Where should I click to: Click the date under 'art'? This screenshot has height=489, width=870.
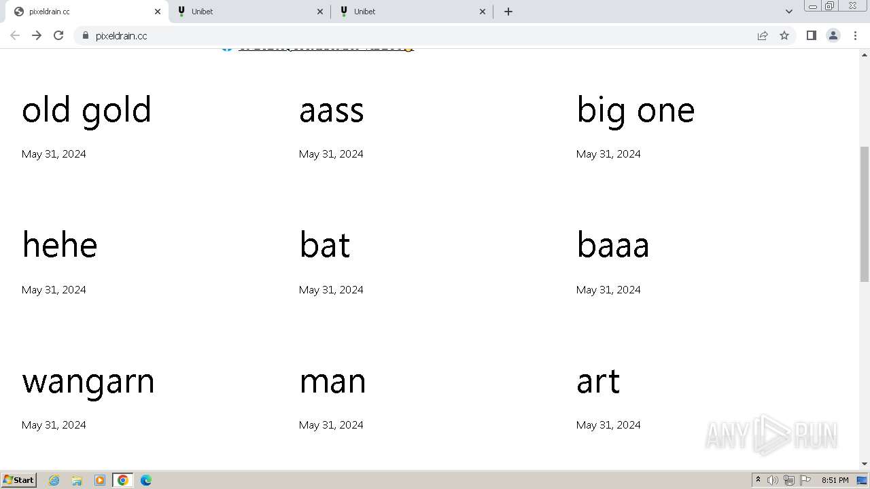tap(608, 425)
